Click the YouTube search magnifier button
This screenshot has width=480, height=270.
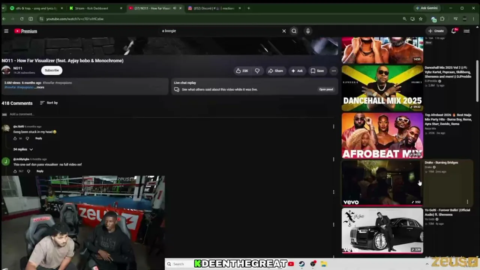coord(294,31)
